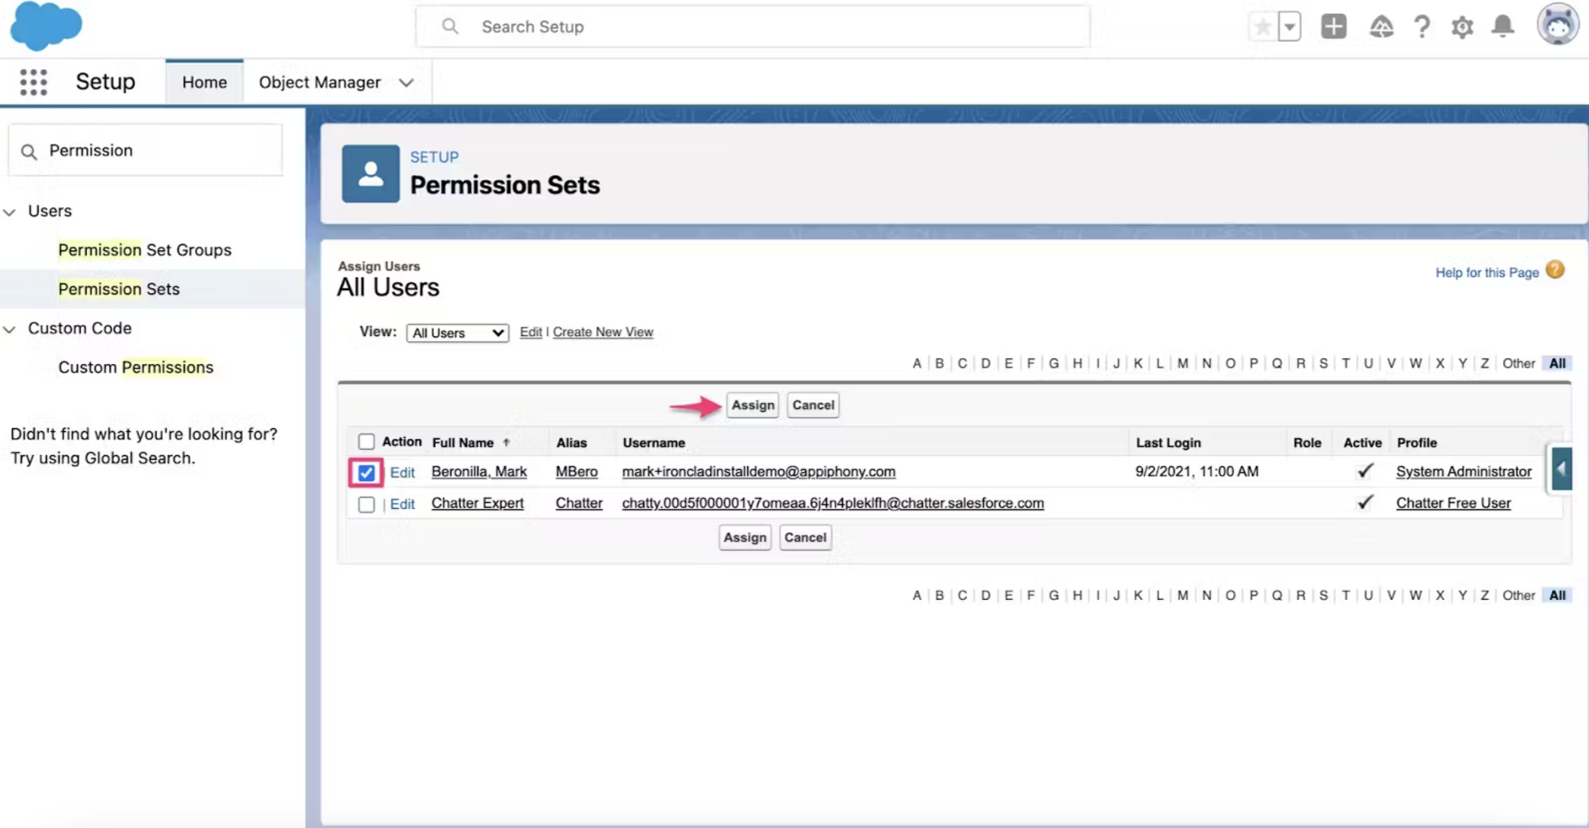Image resolution: width=1589 pixels, height=828 pixels.
Task: Click the Active column header
Action: pyautogui.click(x=1363, y=443)
